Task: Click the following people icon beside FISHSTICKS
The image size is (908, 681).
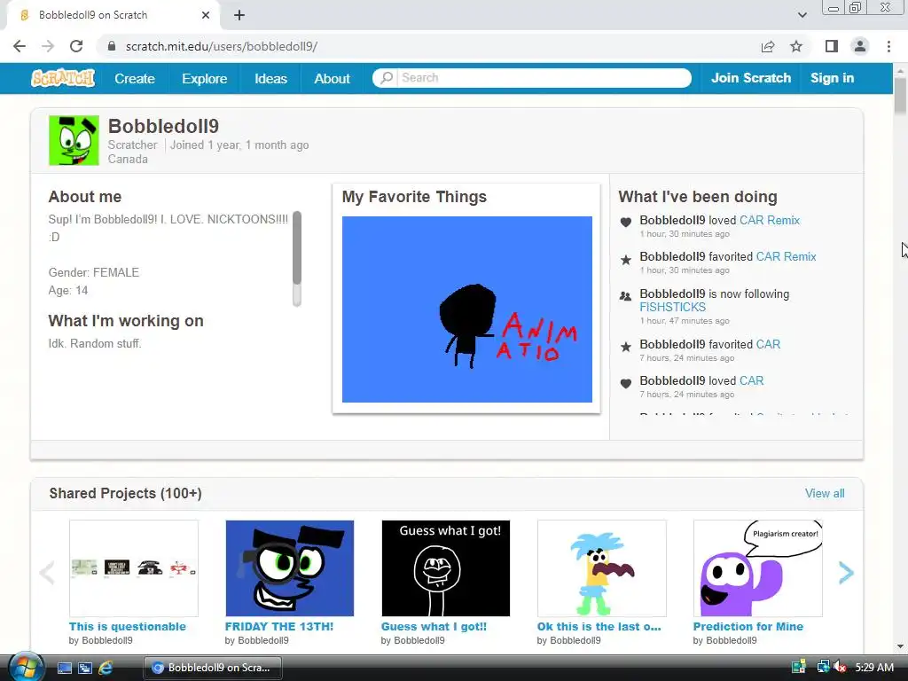Action: [x=625, y=296]
